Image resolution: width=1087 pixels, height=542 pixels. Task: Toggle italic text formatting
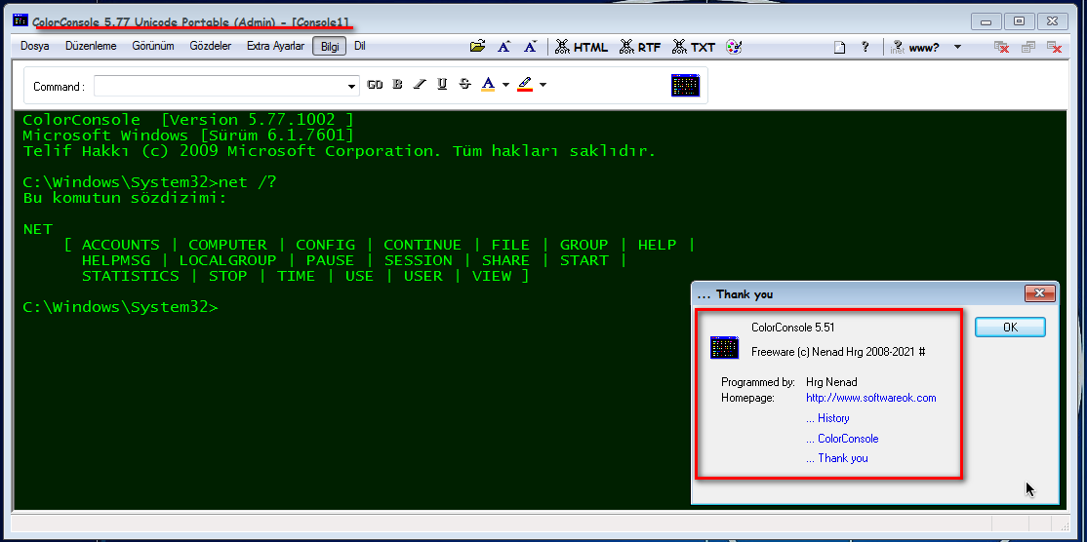[x=420, y=85]
